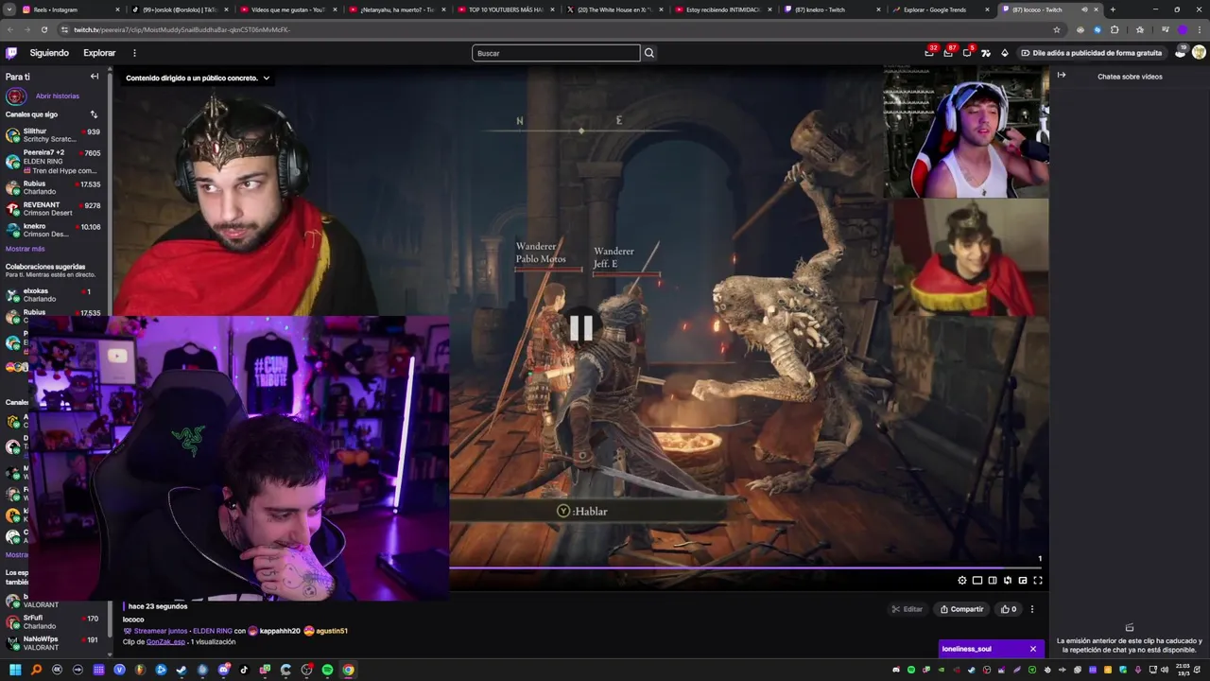Open the user avatar profile menu

[x=1199, y=53]
